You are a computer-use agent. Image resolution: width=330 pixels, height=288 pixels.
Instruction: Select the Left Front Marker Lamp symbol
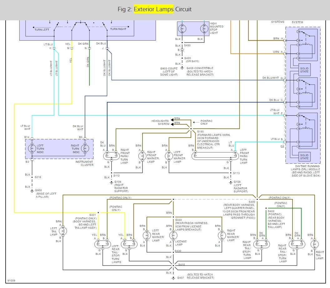tap(168, 155)
